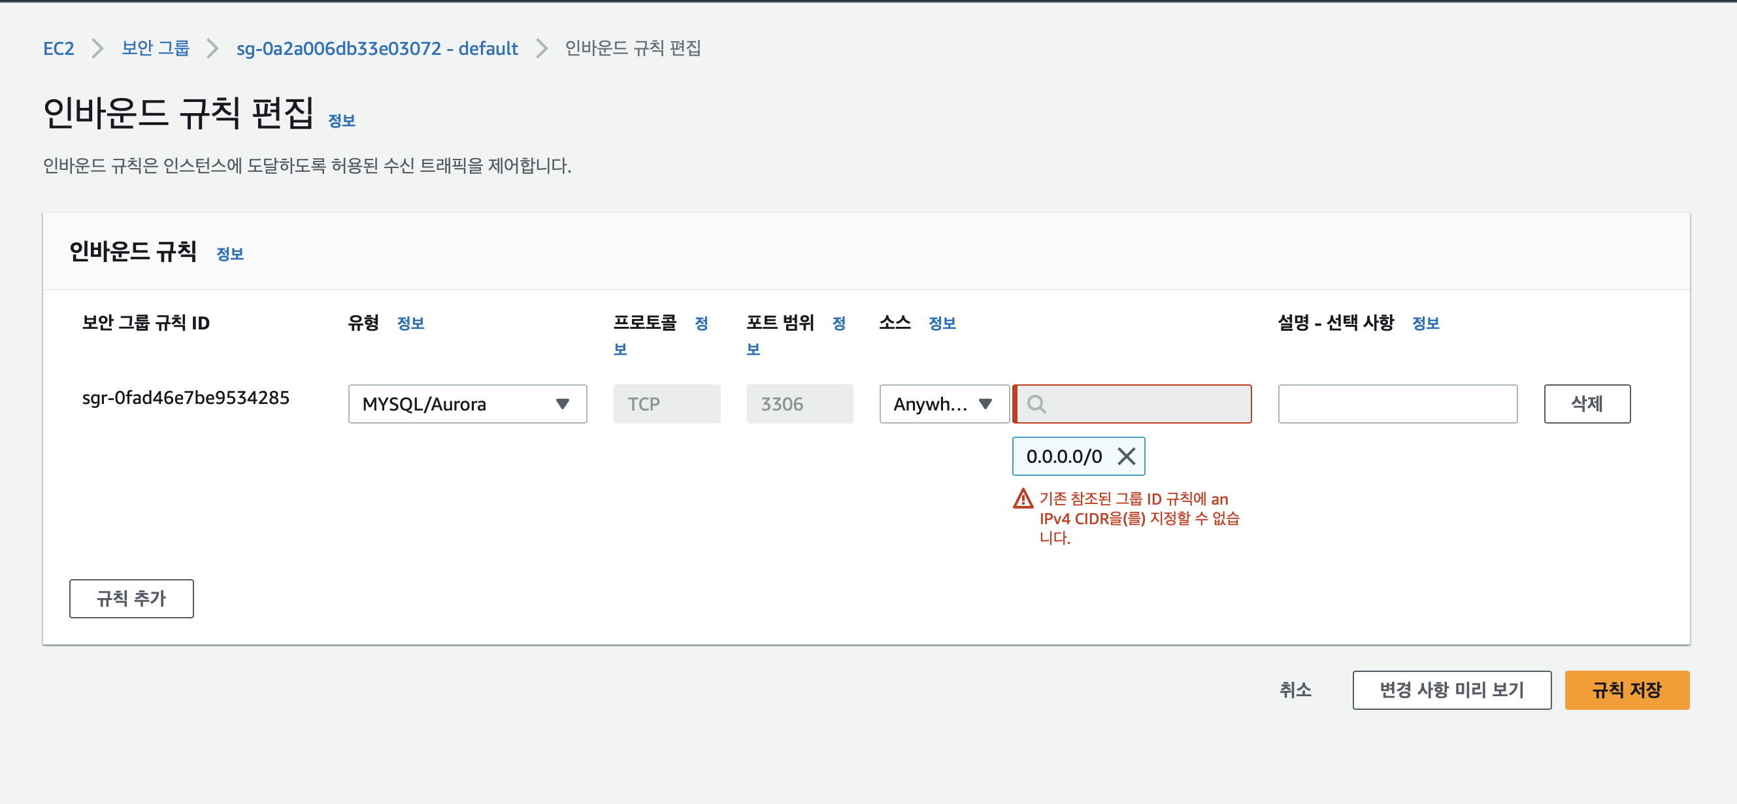The image size is (1737, 804).
Task: Click 정보 link next to page title
Action: tap(341, 121)
